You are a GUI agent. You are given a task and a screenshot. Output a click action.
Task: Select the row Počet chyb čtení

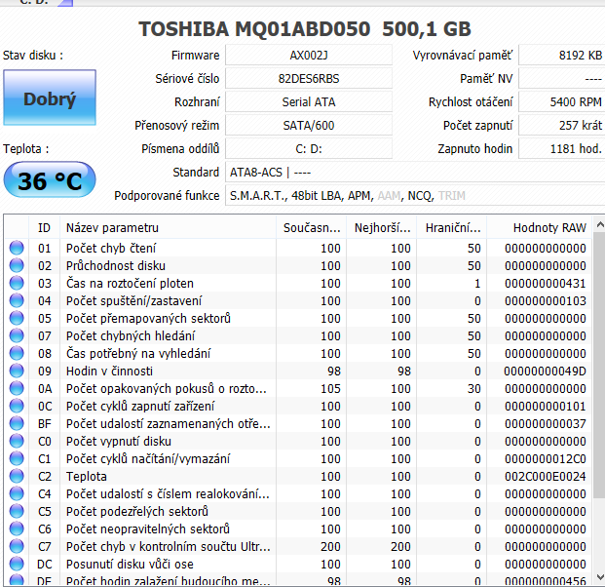[x=298, y=248]
